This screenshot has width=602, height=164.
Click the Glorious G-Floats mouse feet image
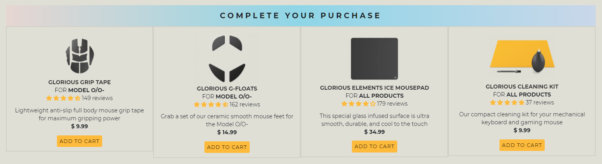pos(227,58)
